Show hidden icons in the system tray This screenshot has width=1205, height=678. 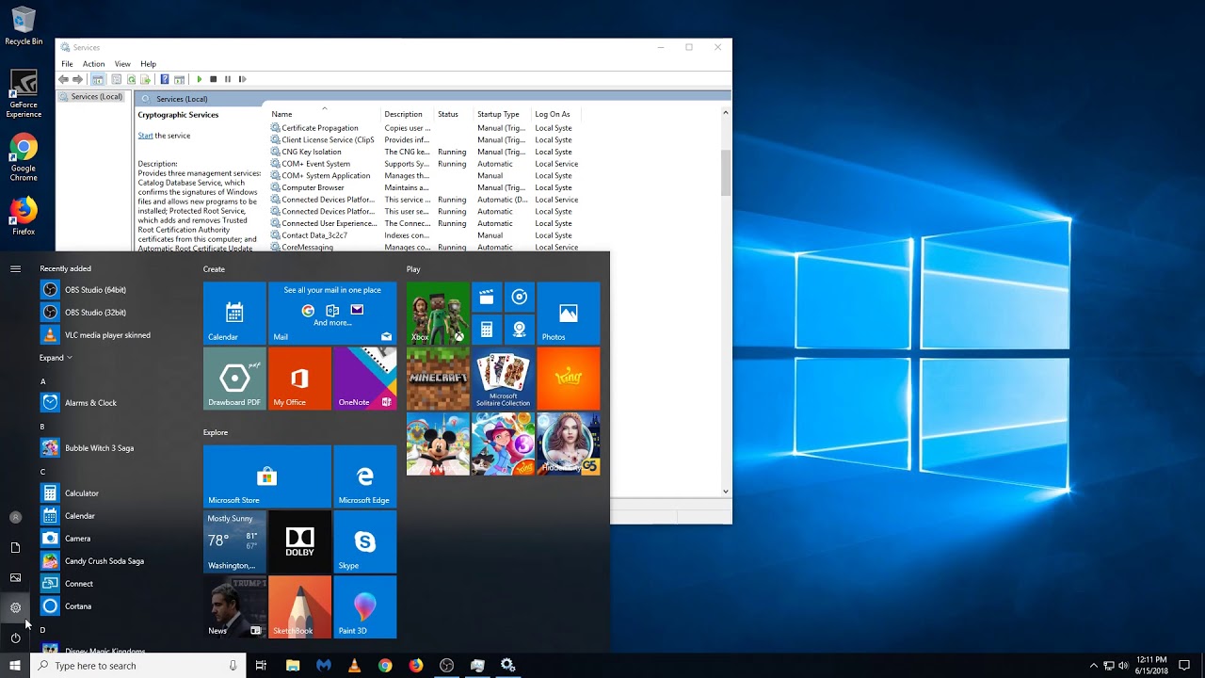(x=1093, y=666)
